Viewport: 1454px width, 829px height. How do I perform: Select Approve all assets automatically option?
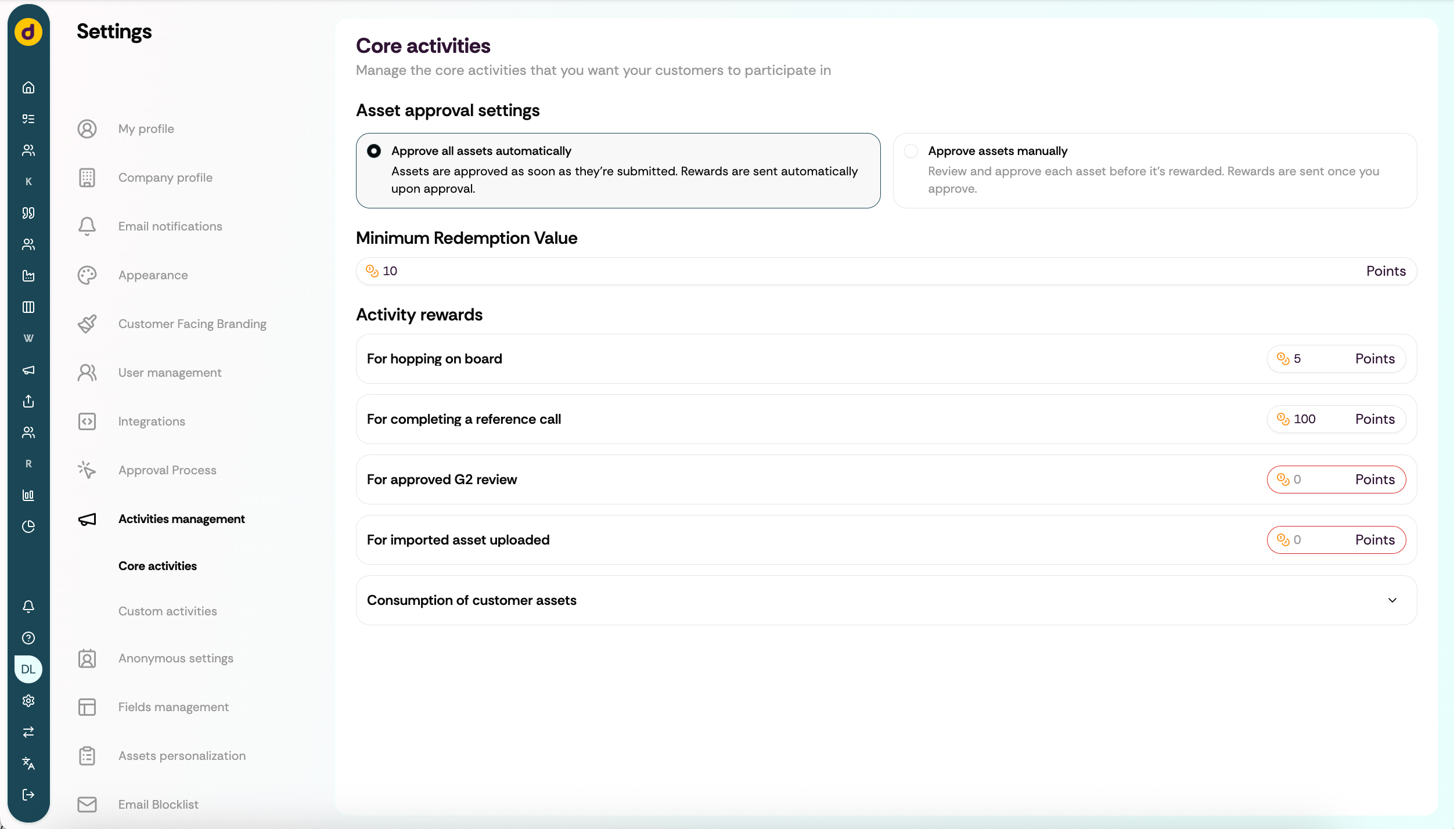(618, 171)
